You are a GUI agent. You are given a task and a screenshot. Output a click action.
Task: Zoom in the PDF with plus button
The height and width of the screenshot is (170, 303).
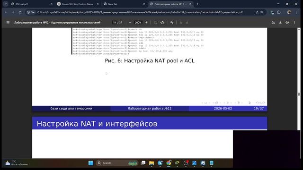(146, 23)
